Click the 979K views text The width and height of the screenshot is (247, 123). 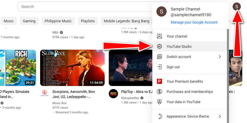pos(60,37)
